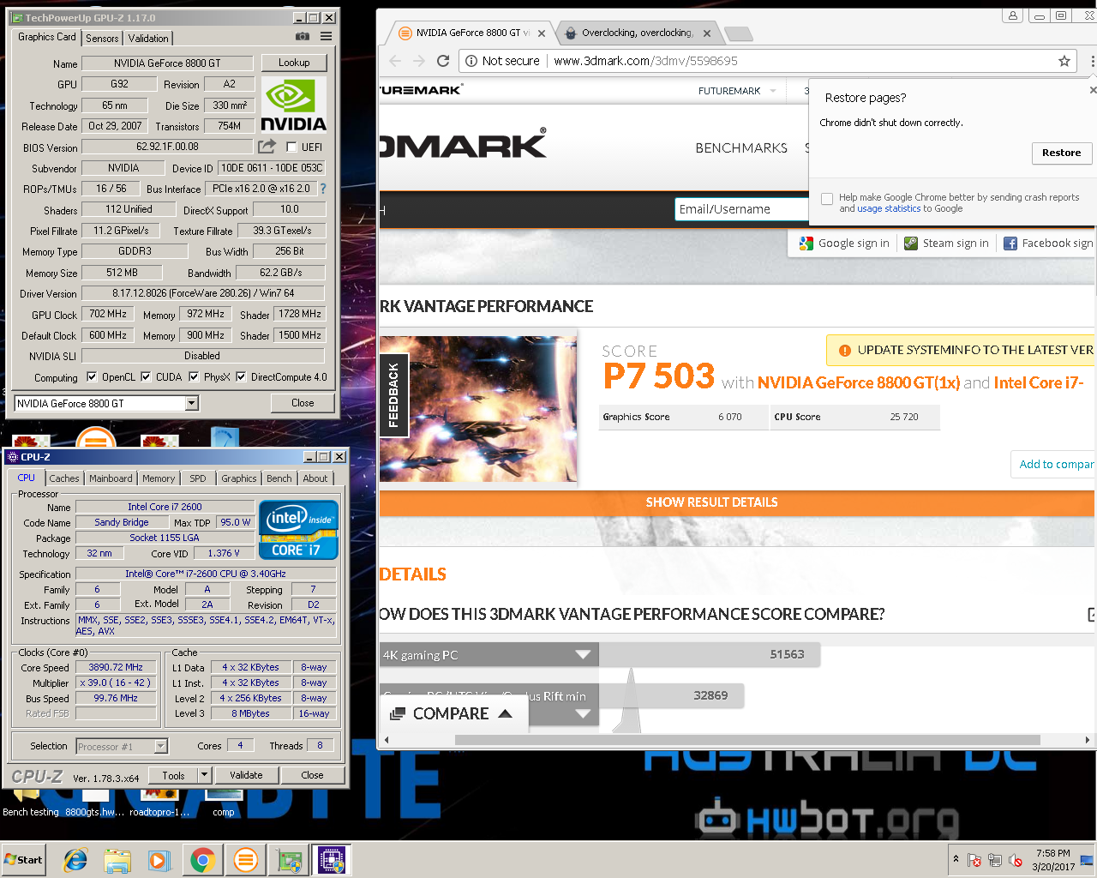Open the CPU-Z Graphics tab
This screenshot has width=1097, height=878.
coord(239,478)
